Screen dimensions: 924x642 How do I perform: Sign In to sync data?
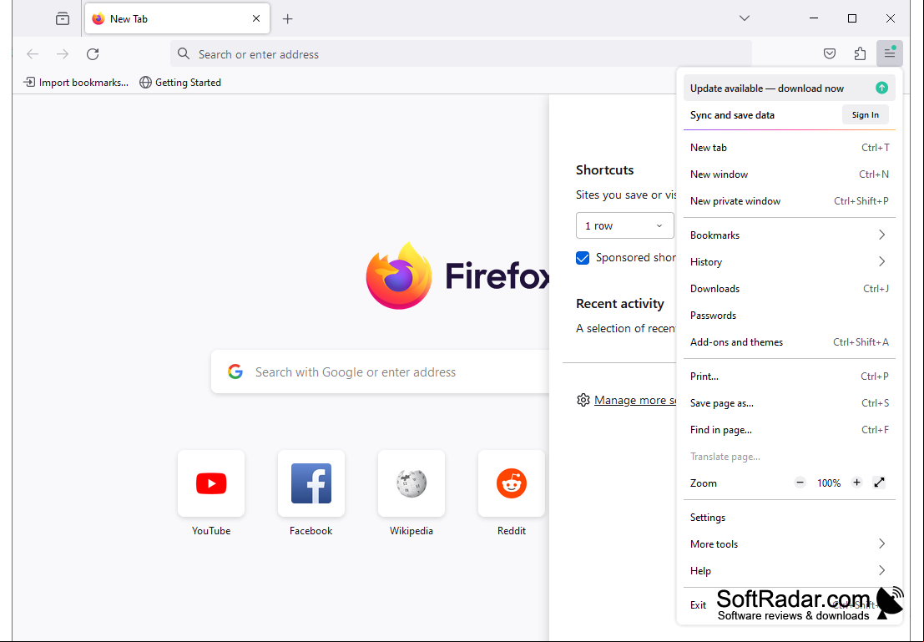click(x=865, y=115)
